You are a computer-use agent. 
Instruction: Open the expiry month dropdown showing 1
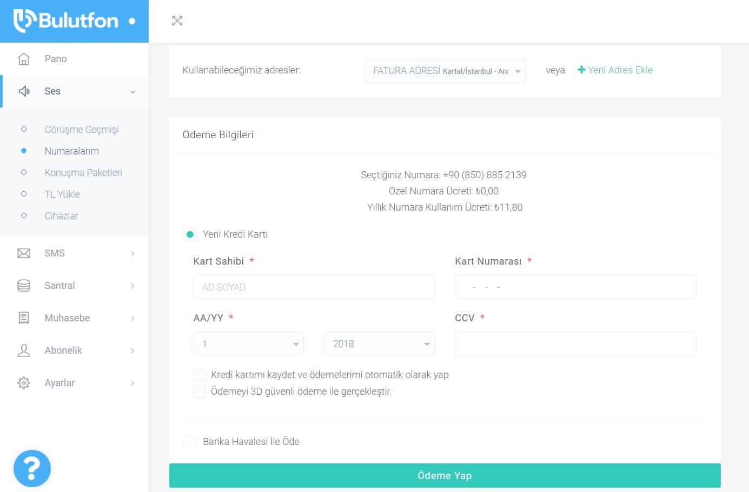point(249,344)
